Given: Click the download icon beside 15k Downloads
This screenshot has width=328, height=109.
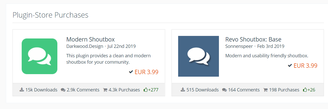Looking at the screenshot, I should 22,90.
